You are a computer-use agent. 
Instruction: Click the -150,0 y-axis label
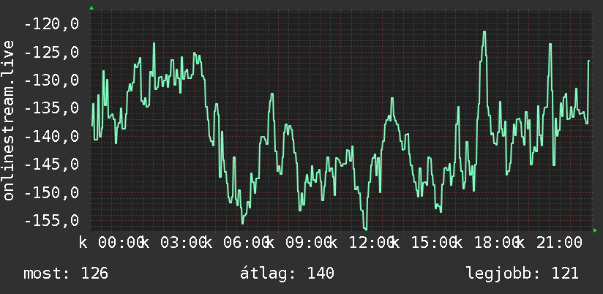click(x=51, y=192)
